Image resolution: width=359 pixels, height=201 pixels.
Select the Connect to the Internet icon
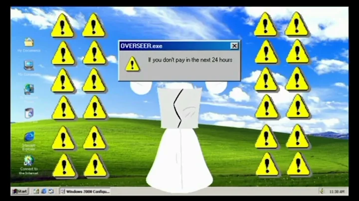[x=29, y=161]
